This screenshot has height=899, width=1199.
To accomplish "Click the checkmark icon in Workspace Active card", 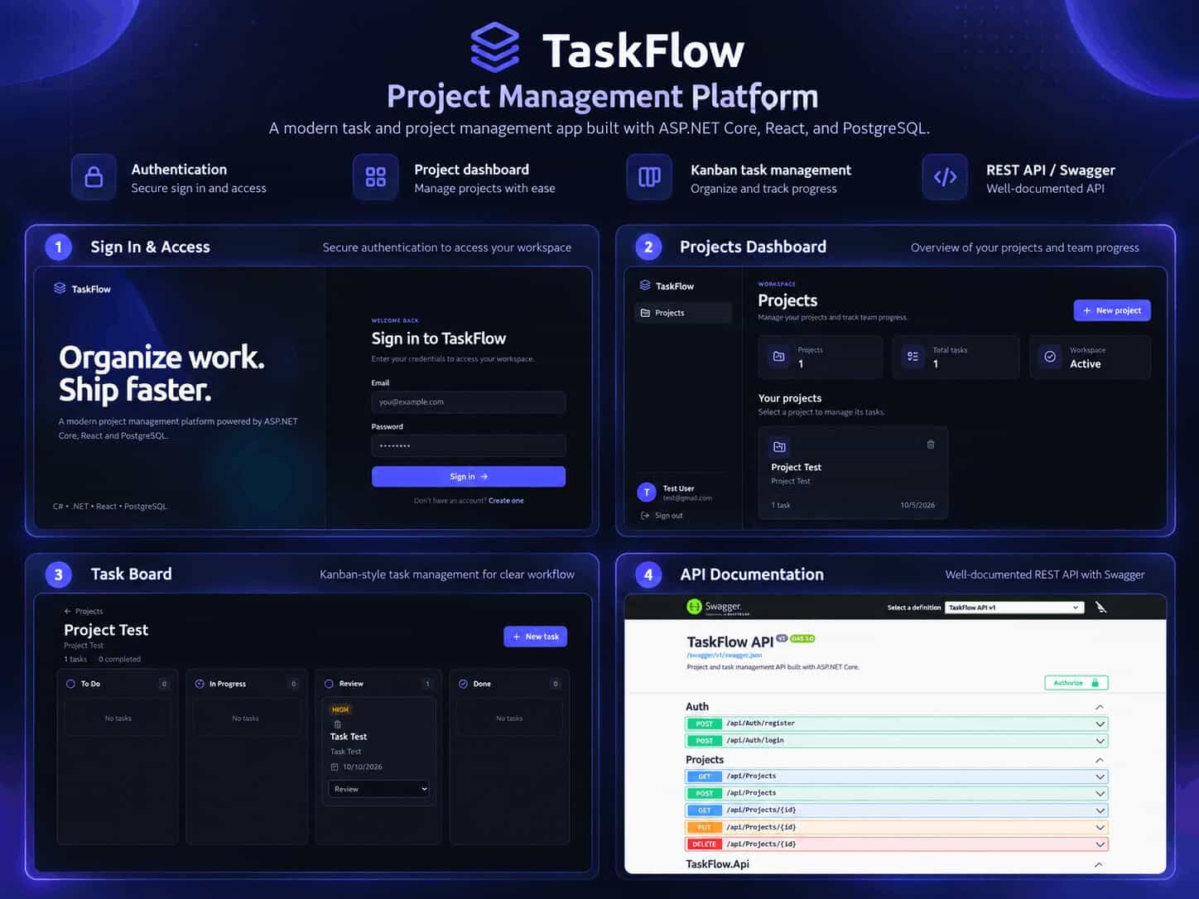I will (1050, 356).
